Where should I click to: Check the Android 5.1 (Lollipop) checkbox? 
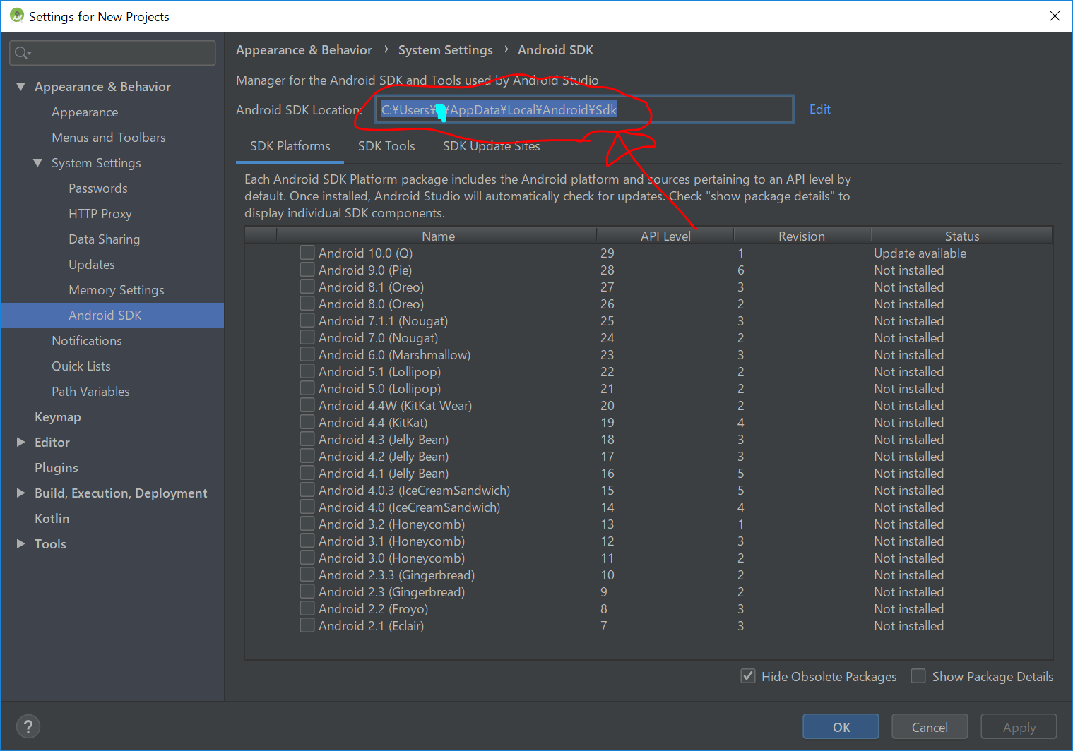pos(307,371)
